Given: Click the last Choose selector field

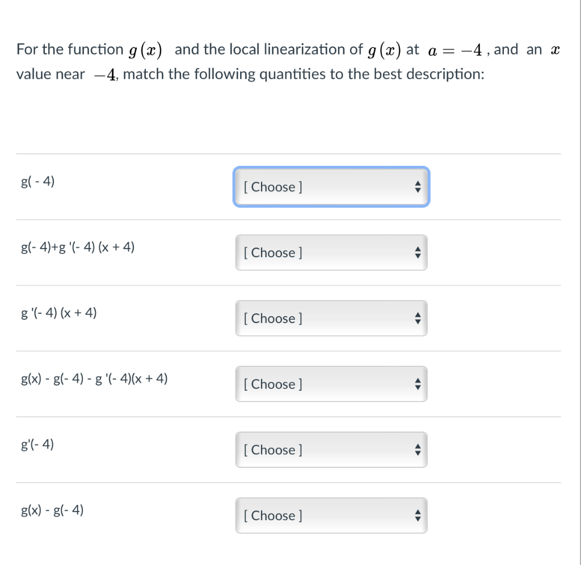Looking at the screenshot, I should click(x=331, y=516).
